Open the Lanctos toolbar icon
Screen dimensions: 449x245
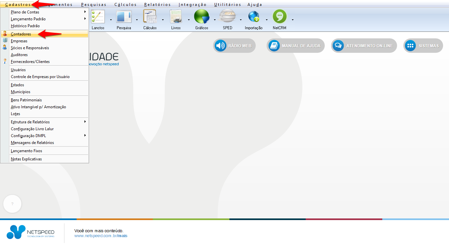[98, 17]
